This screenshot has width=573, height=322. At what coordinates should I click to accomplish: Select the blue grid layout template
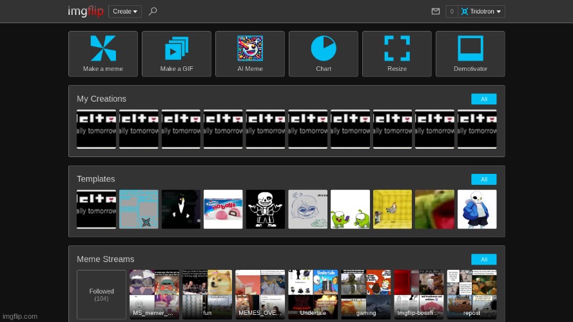tap(139, 209)
